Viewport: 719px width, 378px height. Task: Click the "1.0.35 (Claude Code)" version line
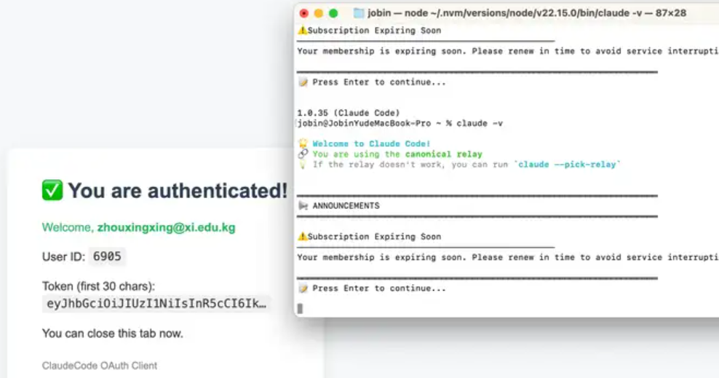(349, 113)
